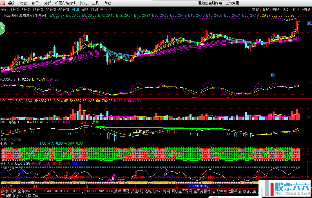The width and height of the screenshot is (312, 198).
Task: Choose the CCI indicator tab
Action: pos(88,191)
